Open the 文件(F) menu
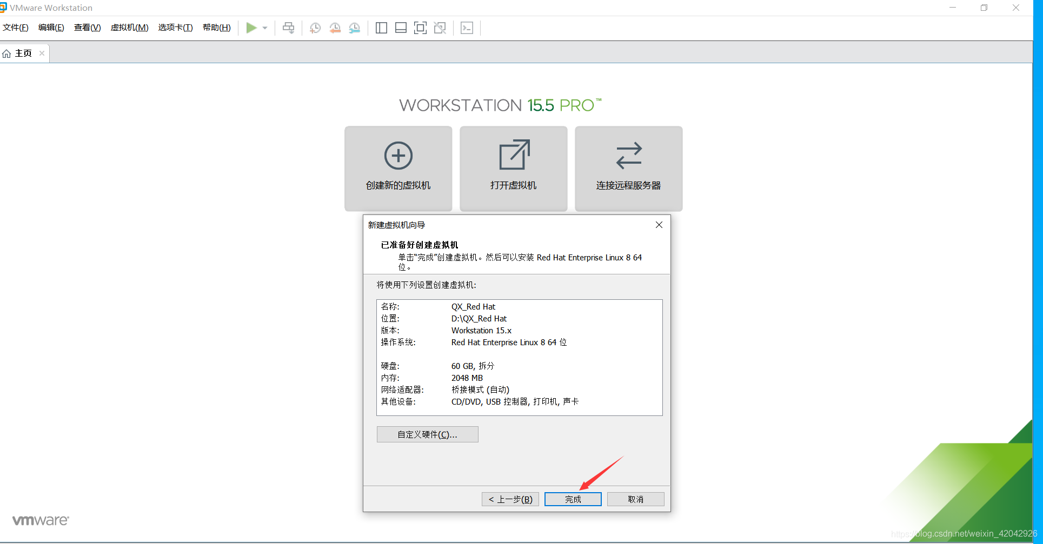The width and height of the screenshot is (1043, 544). pos(16,28)
